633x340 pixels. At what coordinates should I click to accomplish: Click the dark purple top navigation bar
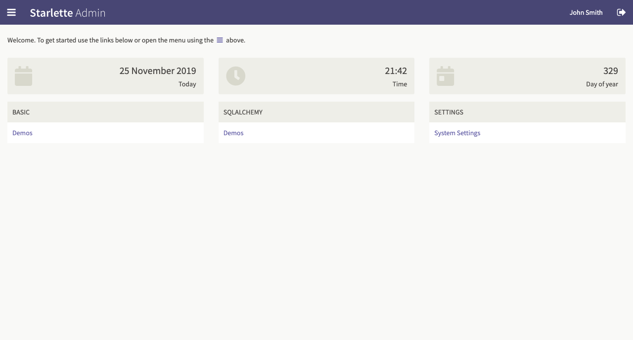(316, 12)
